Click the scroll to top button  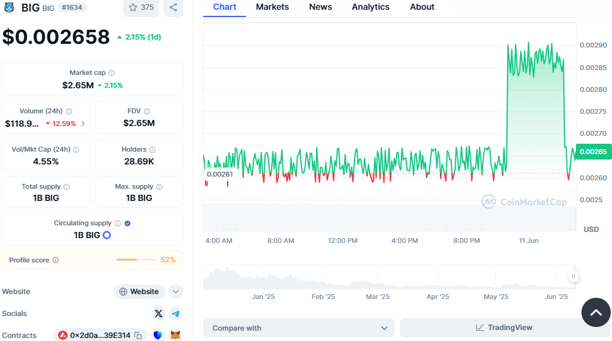tap(596, 312)
